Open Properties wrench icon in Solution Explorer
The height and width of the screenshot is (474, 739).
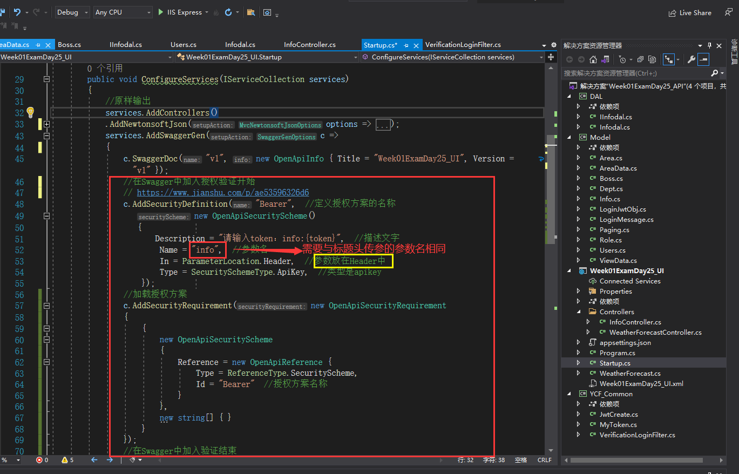(x=690, y=59)
